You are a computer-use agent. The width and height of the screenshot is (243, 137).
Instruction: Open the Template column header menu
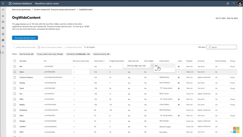(189, 61)
